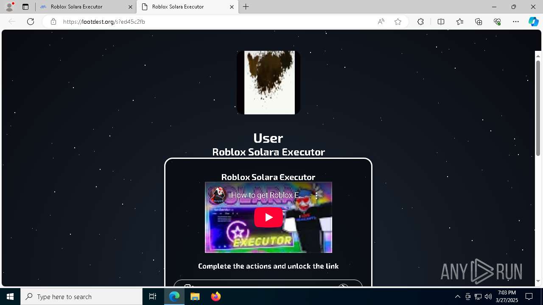Open Microsoft Edge from taskbar

(174, 297)
